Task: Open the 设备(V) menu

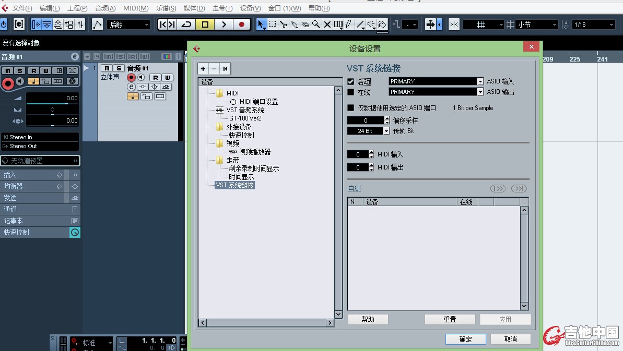Action: click(250, 8)
